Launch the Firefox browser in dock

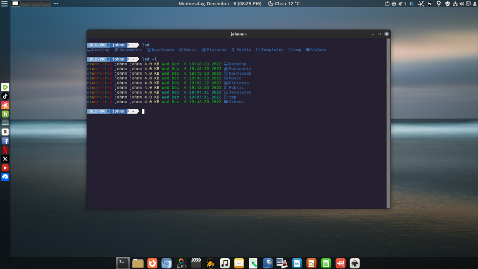pyautogui.click(x=152, y=263)
